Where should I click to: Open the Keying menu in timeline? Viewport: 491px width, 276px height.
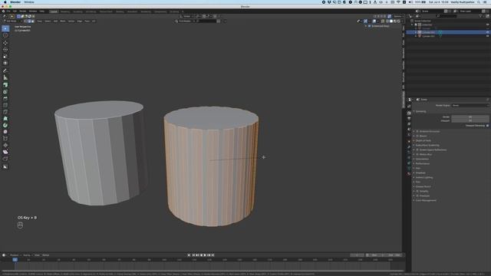[x=27, y=255]
